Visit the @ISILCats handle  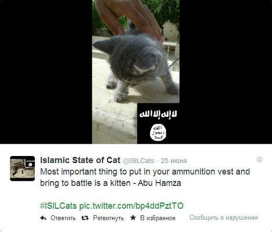coord(138,161)
